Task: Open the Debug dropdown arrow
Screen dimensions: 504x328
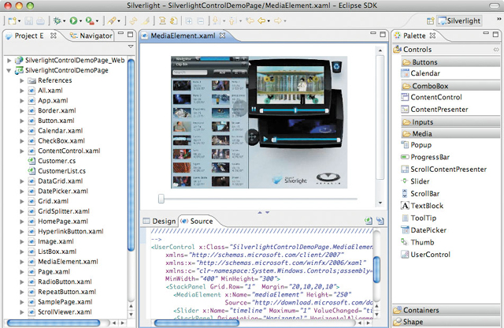Action: click(x=64, y=21)
